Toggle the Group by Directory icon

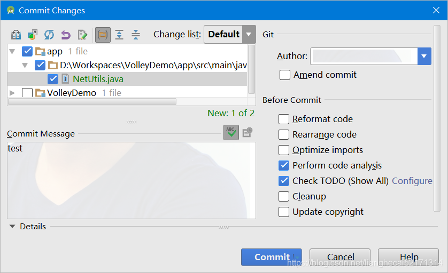103,35
